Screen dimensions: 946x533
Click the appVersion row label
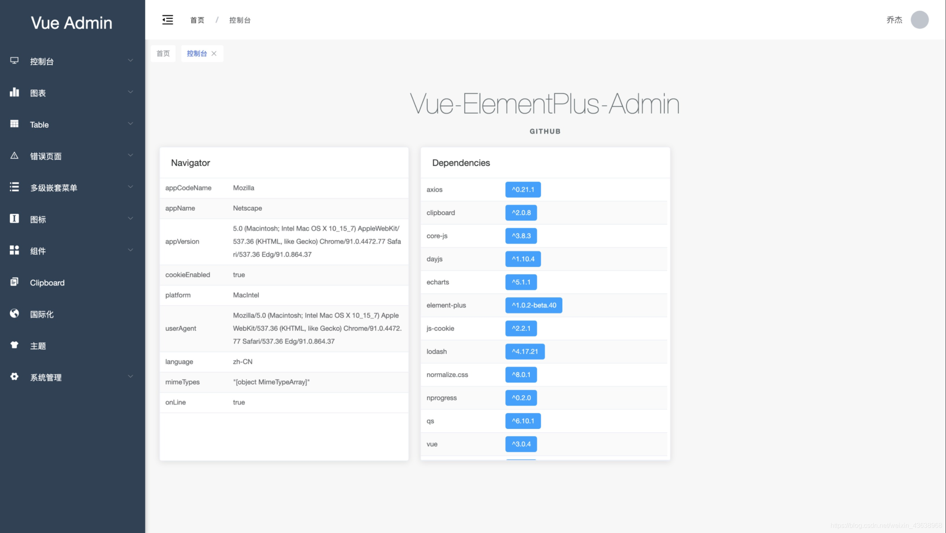[x=182, y=241]
